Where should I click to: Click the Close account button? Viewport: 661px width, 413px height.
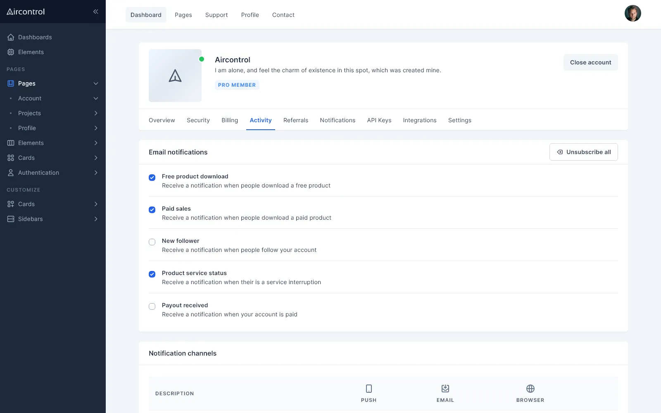coord(591,62)
